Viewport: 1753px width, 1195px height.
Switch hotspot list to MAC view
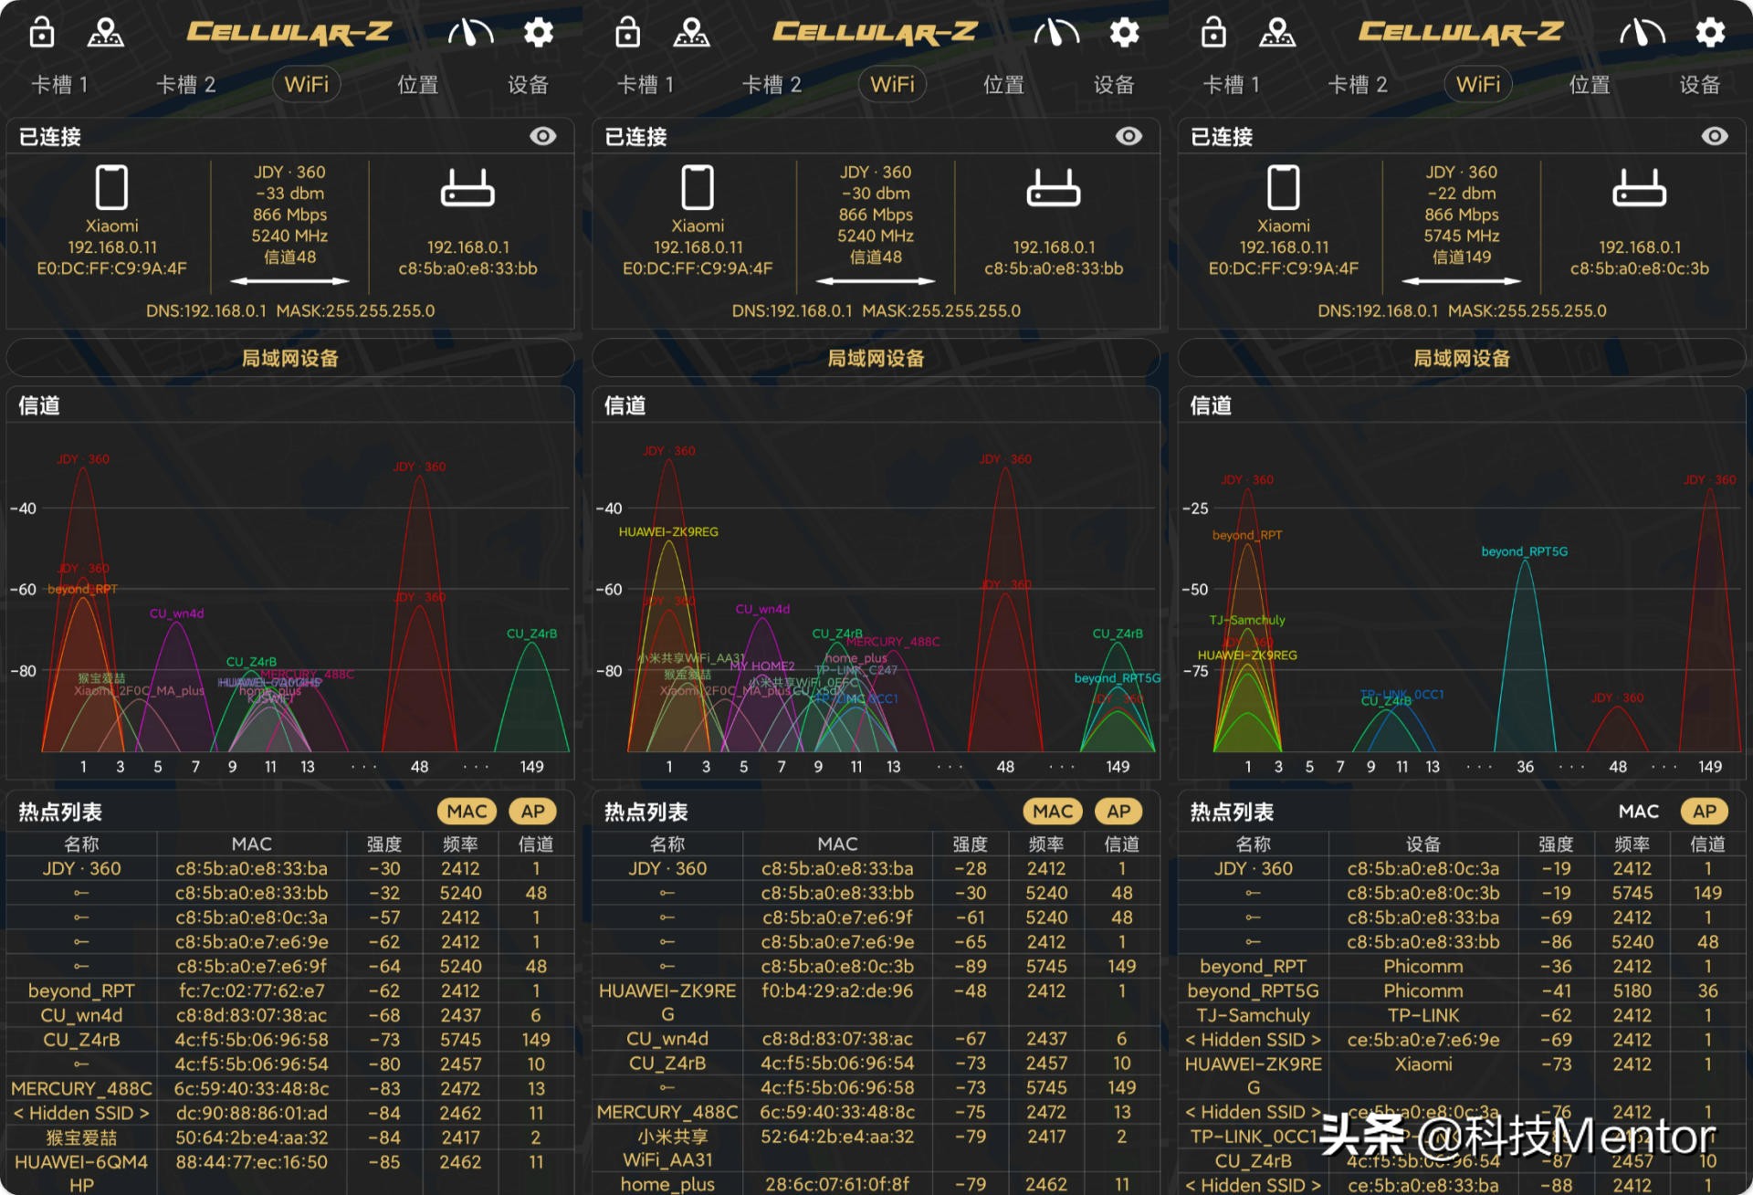coord(466,811)
